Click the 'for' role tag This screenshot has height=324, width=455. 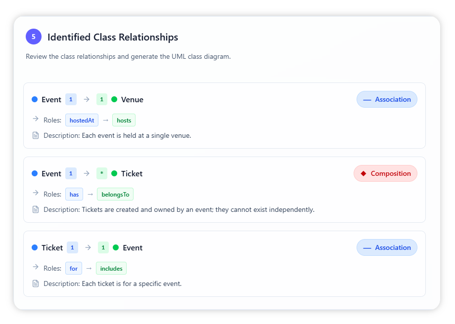click(x=74, y=268)
